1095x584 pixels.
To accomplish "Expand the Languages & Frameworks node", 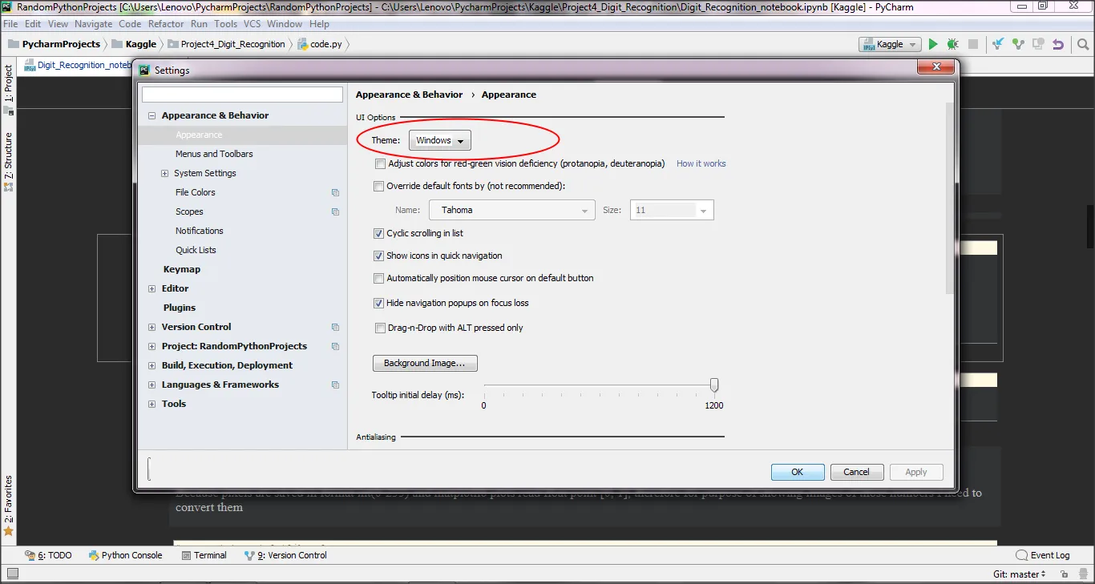I will [152, 385].
